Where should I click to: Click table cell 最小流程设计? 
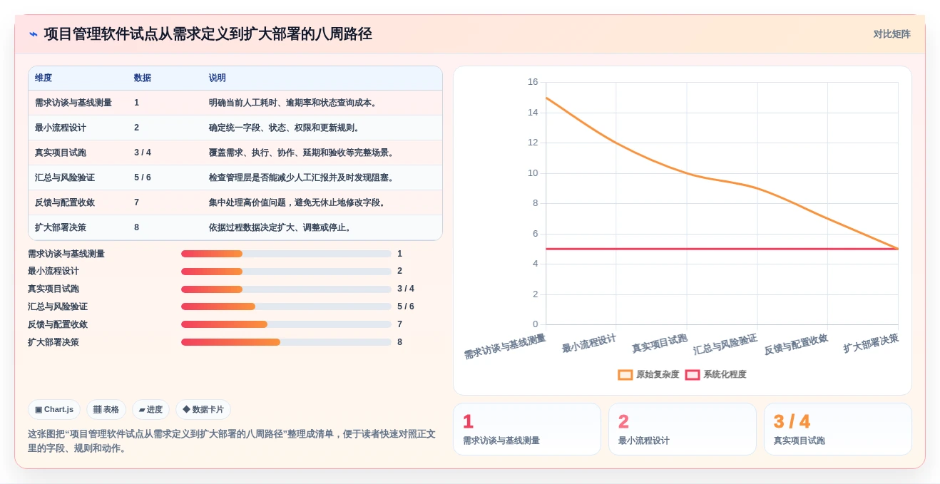[x=61, y=128]
